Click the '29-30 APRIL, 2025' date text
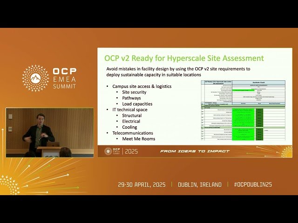 [142, 184]
